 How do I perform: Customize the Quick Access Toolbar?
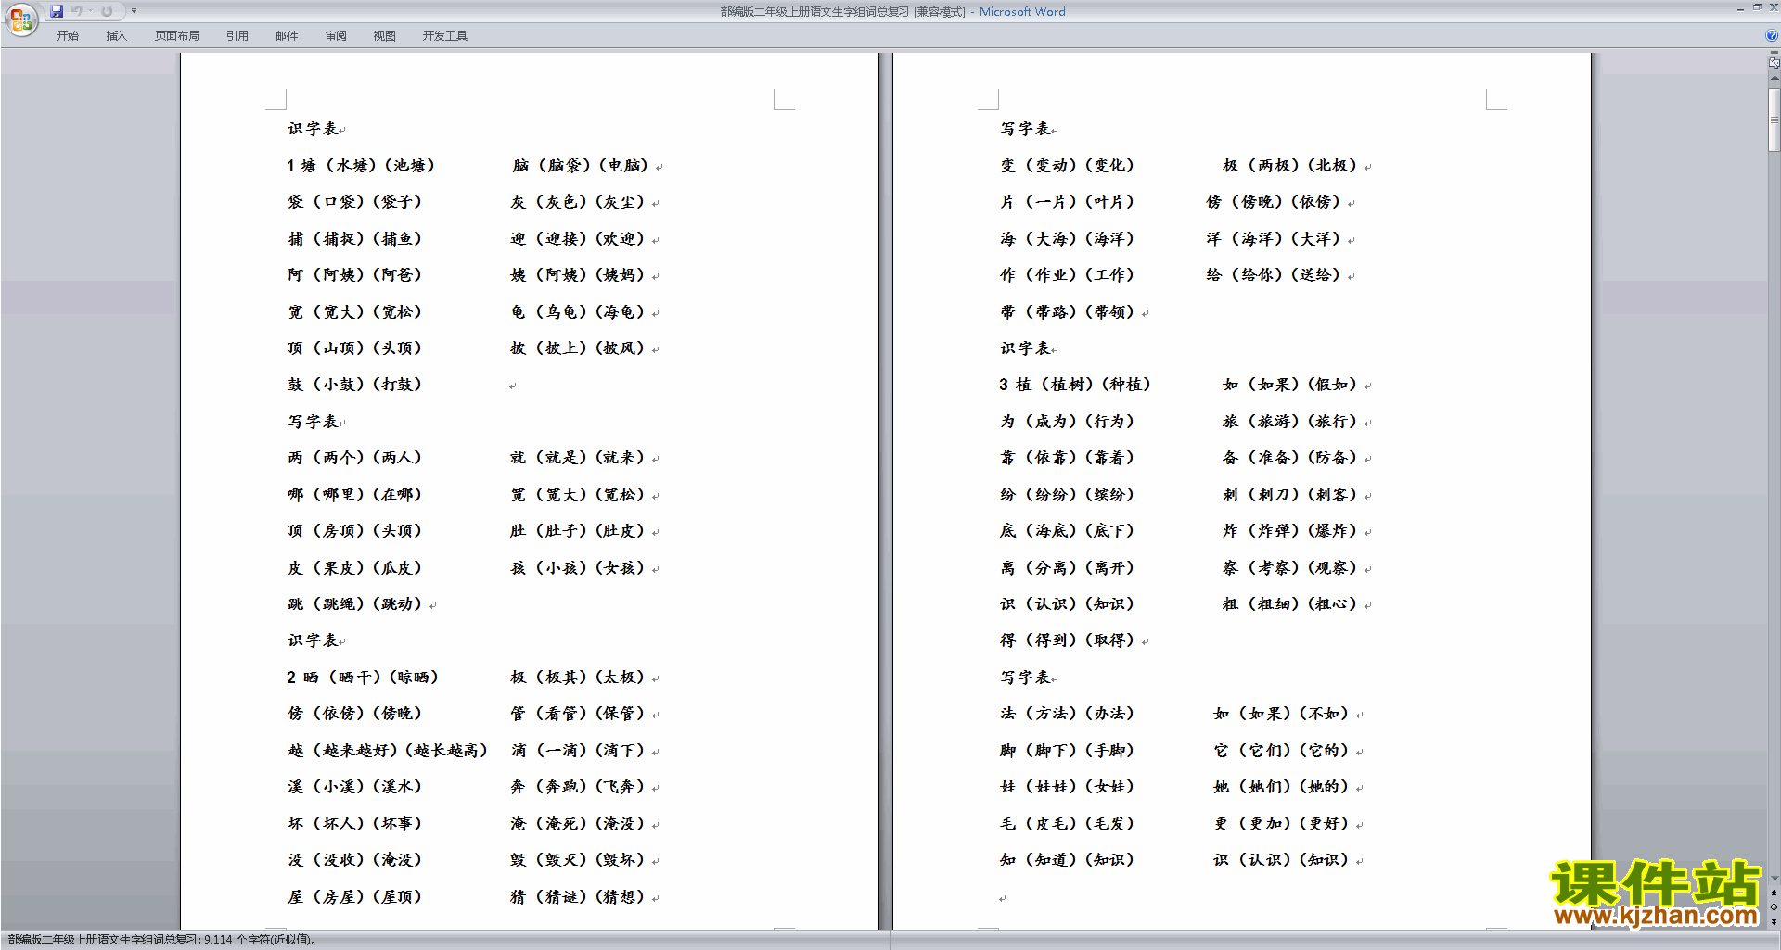(x=134, y=11)
